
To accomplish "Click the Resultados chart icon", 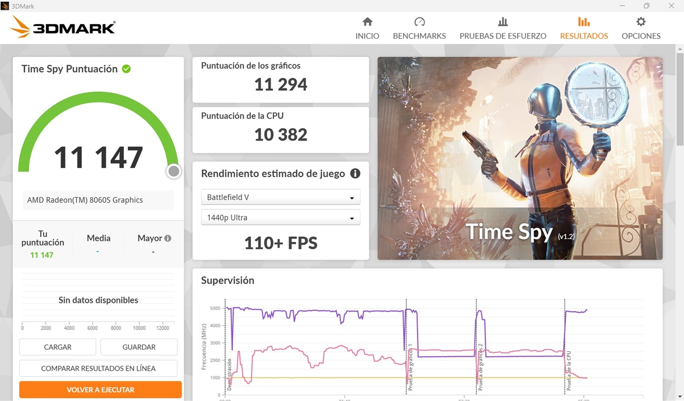I will 584,22.
